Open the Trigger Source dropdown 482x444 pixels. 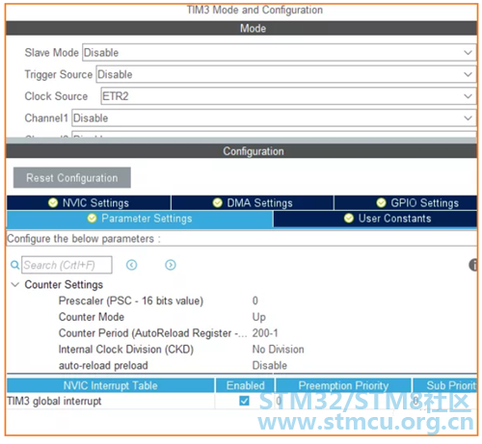pyautogui.click(x=286, y=74)
